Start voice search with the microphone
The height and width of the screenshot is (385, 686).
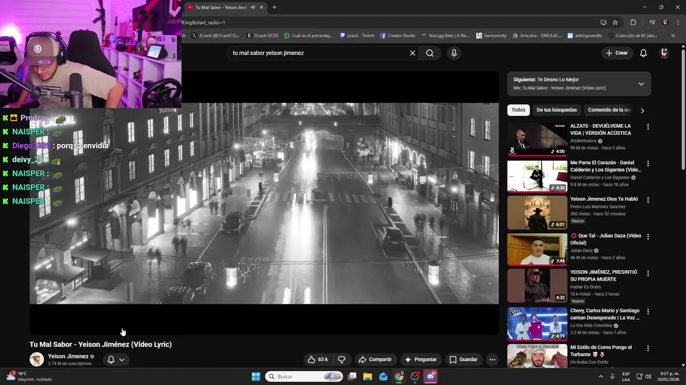(x=454, y=53)
